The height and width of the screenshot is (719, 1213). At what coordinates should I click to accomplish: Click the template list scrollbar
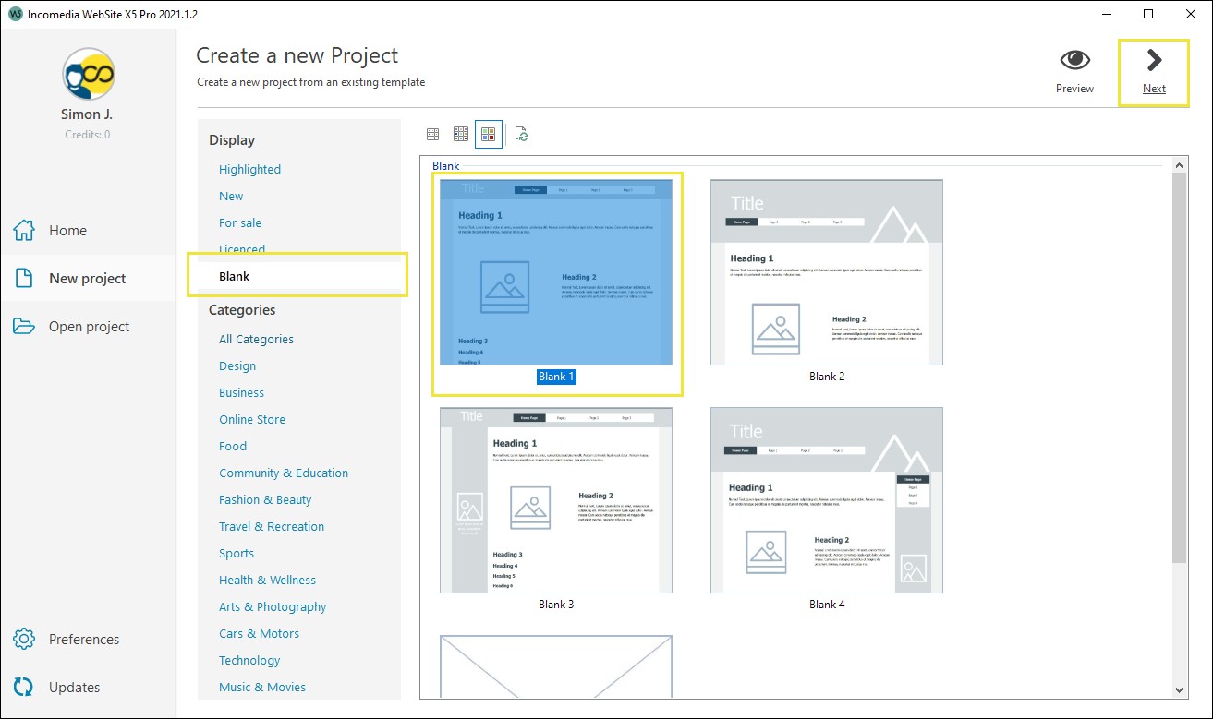(1179, 366)
